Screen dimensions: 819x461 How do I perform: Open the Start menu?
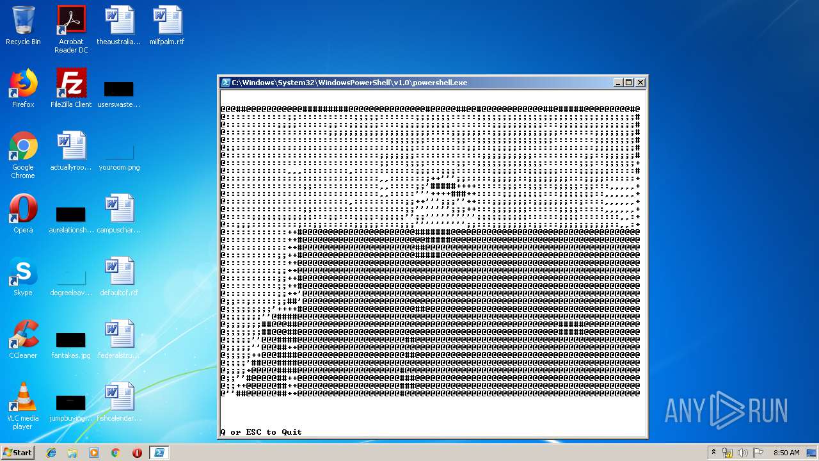coord(17,452)
